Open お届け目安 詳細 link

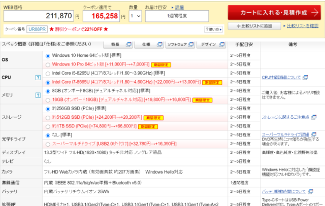pos(179,8)
